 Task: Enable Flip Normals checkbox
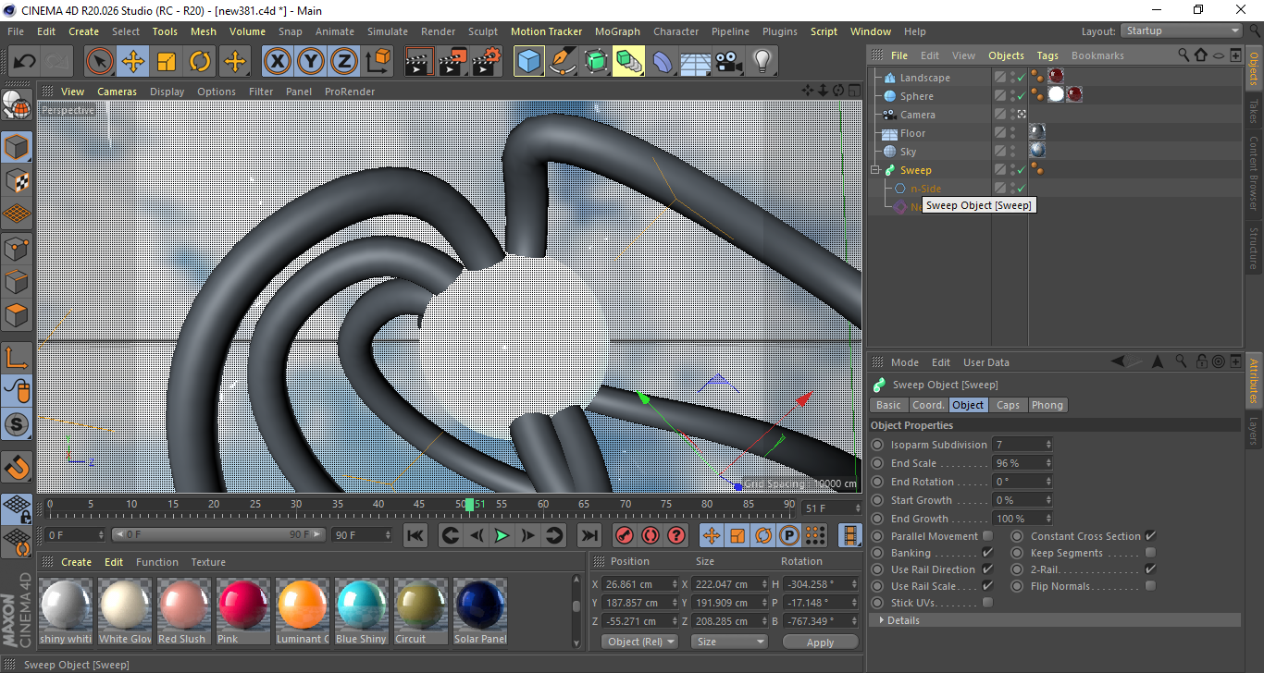coord(1150,586)
